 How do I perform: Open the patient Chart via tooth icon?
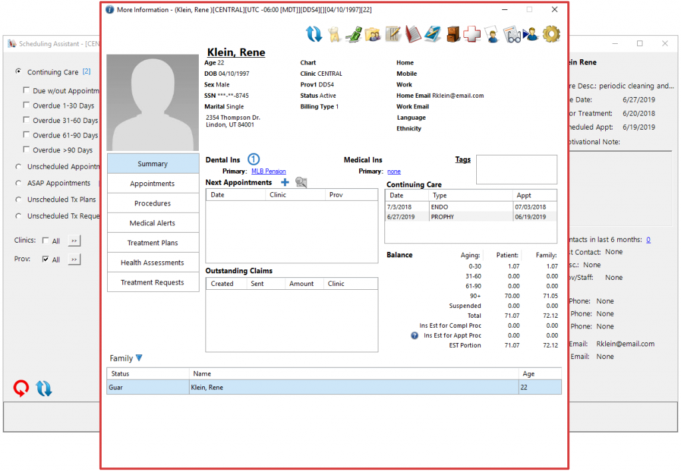[335, 33]
